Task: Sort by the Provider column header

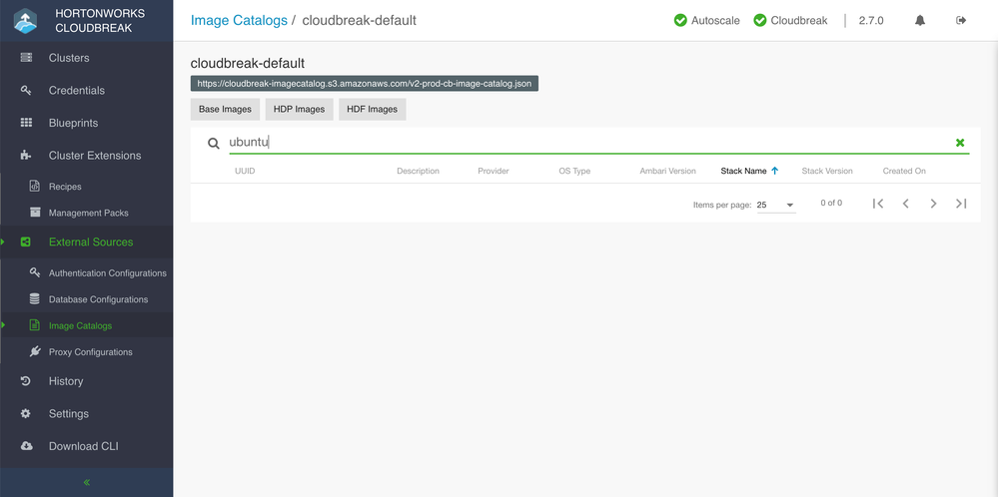Action: click(x=494, y=171)
